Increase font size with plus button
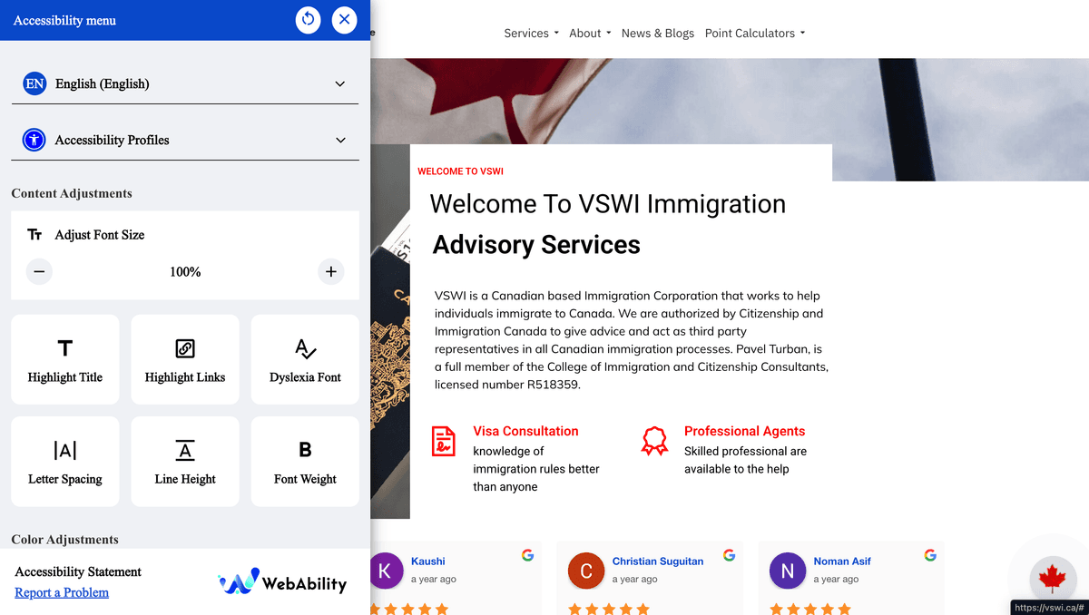Viewport: 1089px width, 615px height. [331, 271]
